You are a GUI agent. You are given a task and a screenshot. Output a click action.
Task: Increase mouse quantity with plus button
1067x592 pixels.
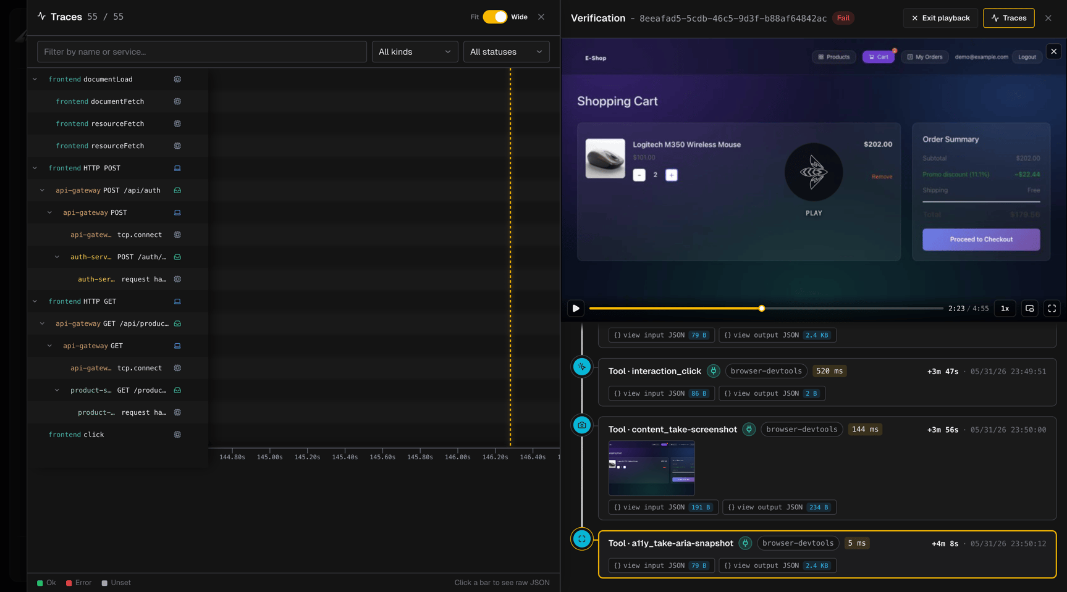pyautogui.click(x=671, y=175)
